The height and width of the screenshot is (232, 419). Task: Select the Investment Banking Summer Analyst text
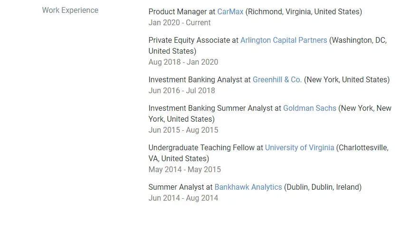coord(210,108)
